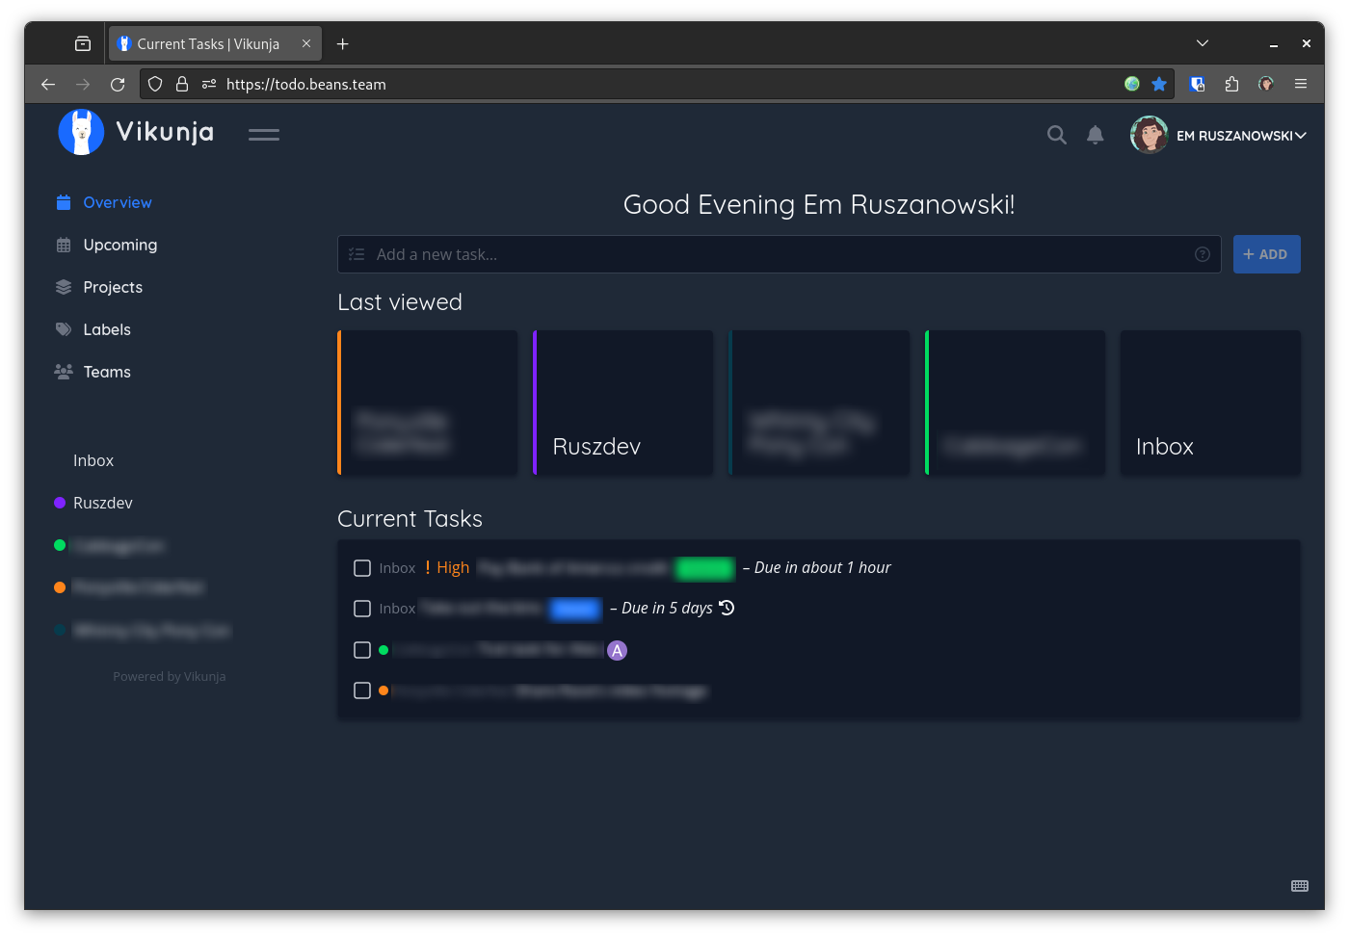Open the Powered by Vikunja link
The width and height of the screenshot is (1349, 937).
tap(170, 676)
